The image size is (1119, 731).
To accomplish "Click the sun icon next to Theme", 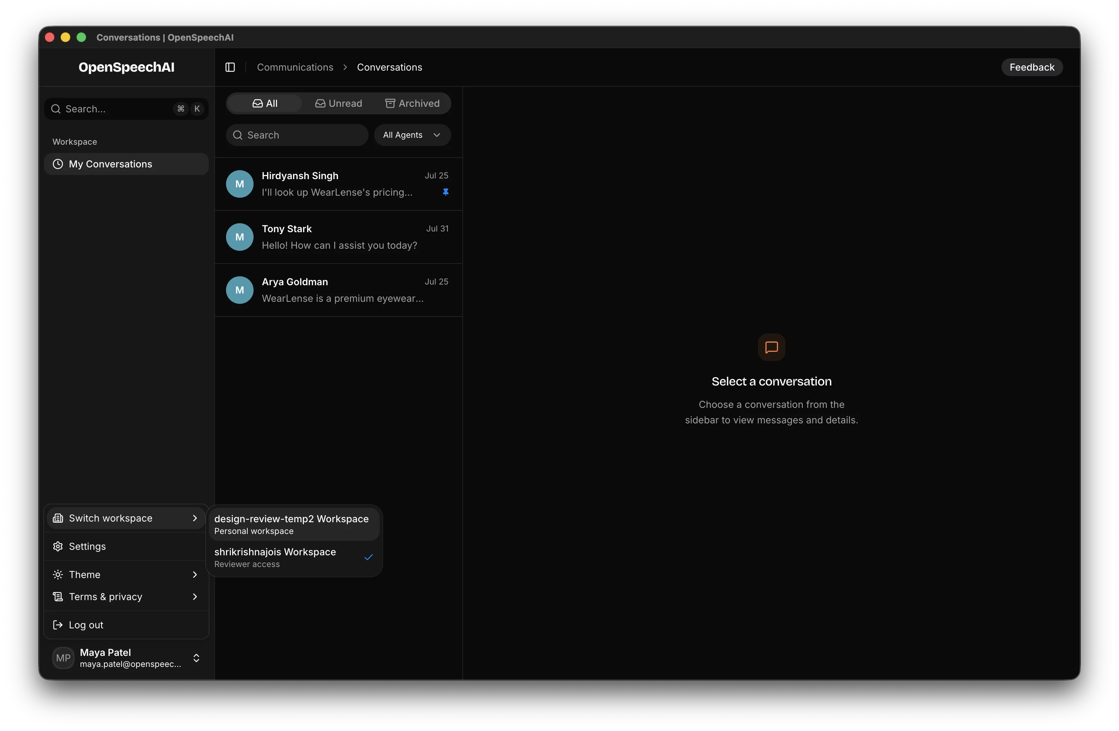I will [x=58, y=575].
